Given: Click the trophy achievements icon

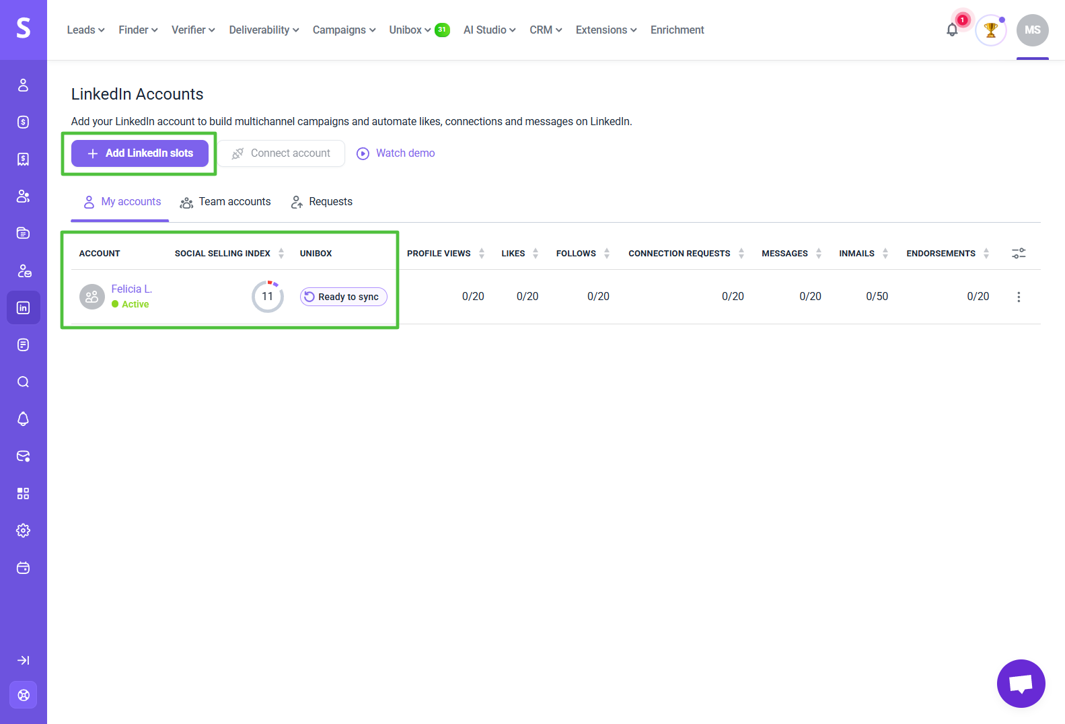Looking at the screenshot, I should click(990, 30).
